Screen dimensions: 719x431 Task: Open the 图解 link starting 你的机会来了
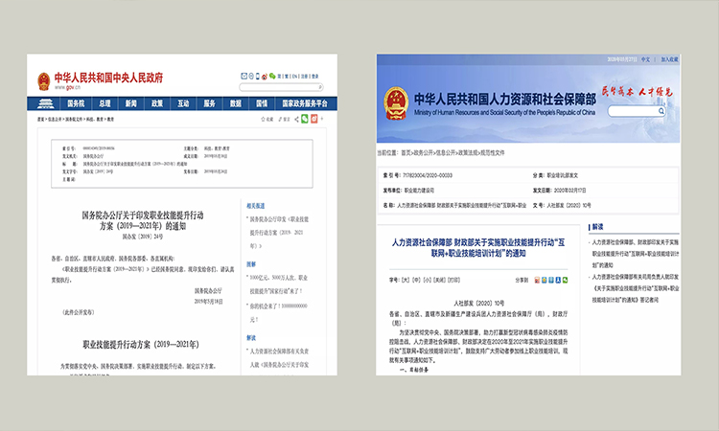277,312
